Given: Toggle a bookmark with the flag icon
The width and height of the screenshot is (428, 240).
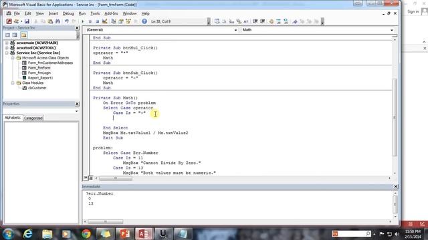Looking at the screenshot, I should point(295,21).
